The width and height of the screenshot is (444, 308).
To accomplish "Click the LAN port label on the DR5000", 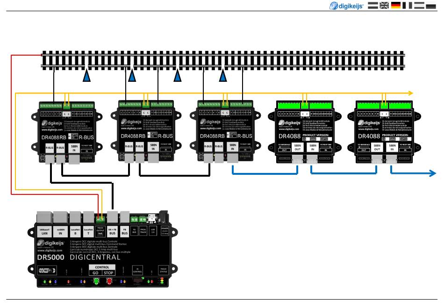I will (44, 231).
